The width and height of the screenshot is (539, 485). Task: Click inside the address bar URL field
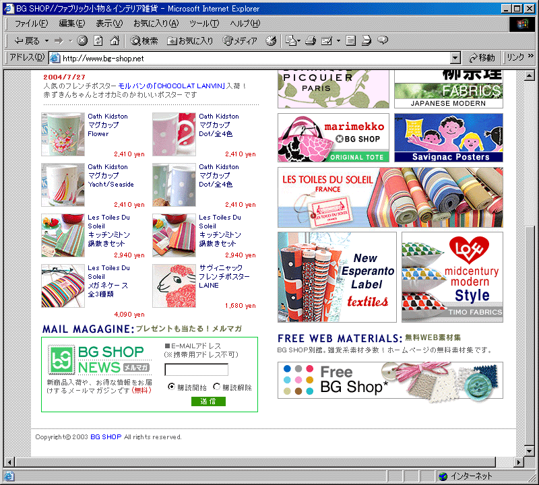pos(255,58)
